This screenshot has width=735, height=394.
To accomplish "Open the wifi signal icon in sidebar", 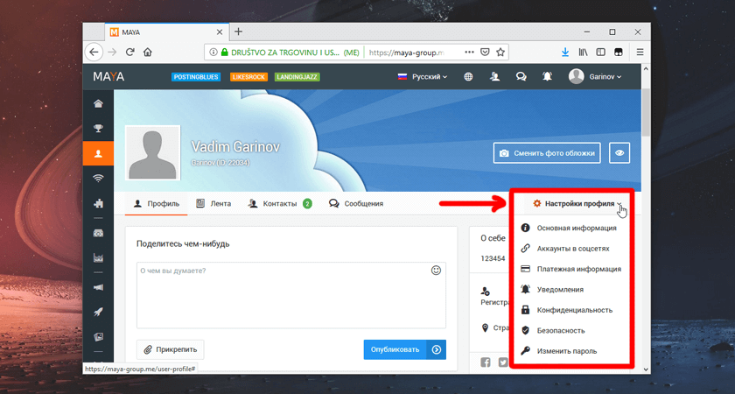I will (x=98, y=179).
